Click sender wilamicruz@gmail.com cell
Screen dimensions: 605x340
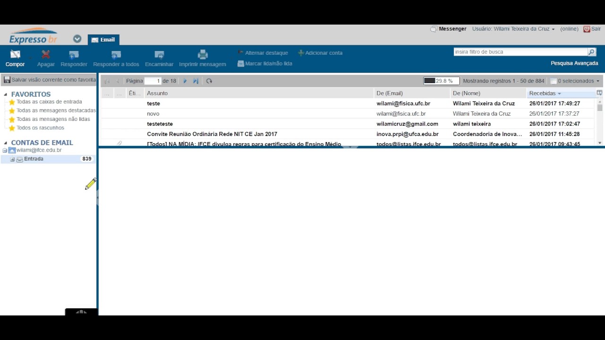click(407, 124)
